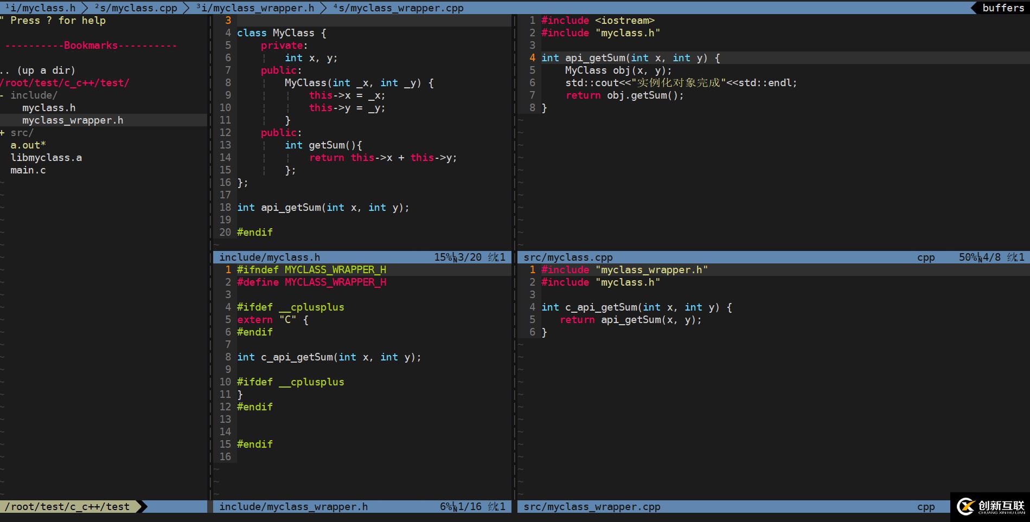Switch to the i/myclass.h buffer tab
This screenshot has width=1030, height=522.
point(41,8)
